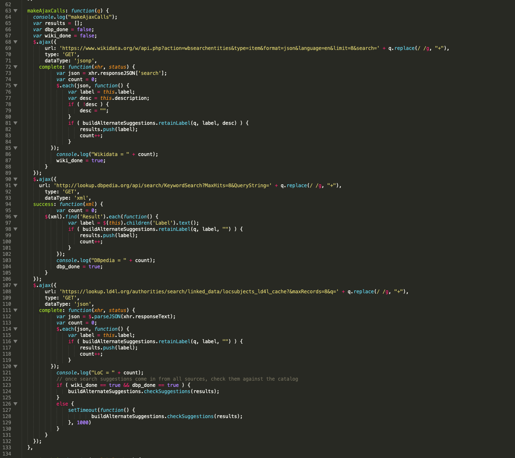515x458 pixels.
Task: Click the fold arrow beside line 116
Action: click(15, 342)
